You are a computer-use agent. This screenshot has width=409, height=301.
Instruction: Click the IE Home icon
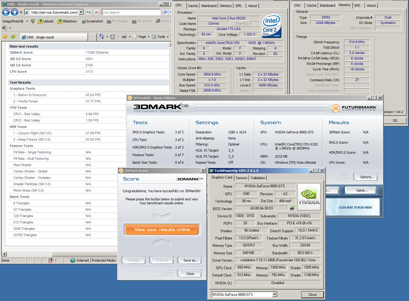tap(102, 37)
